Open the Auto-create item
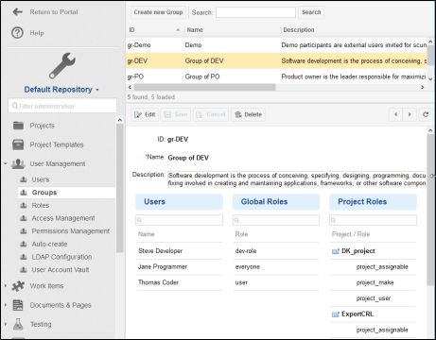 tap(49, 244)
